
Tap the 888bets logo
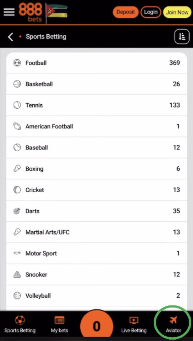(x=30, y=12)
